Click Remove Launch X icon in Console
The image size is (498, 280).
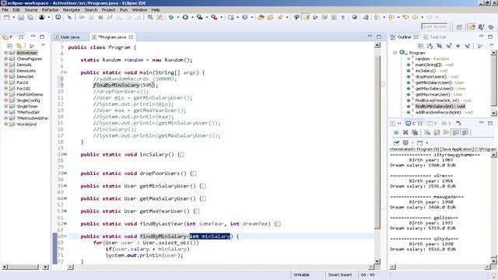tap(405, 132)
